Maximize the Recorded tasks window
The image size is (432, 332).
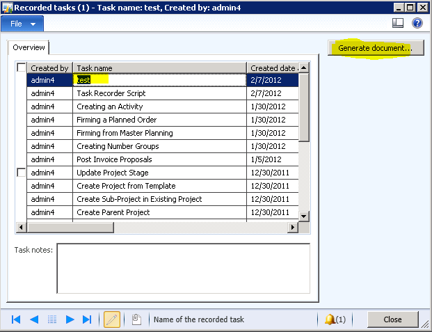[410, 8]
